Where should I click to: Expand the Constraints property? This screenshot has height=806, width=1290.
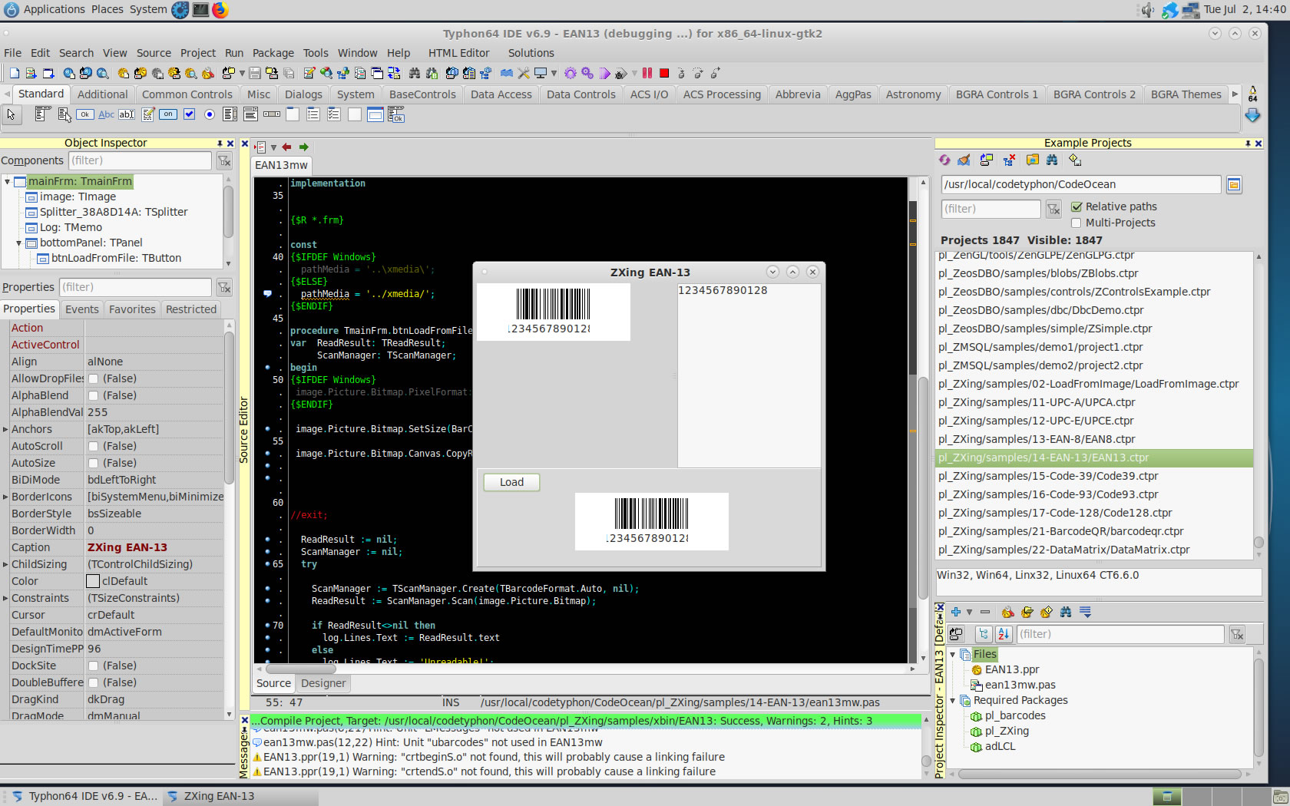click(5, 598)
